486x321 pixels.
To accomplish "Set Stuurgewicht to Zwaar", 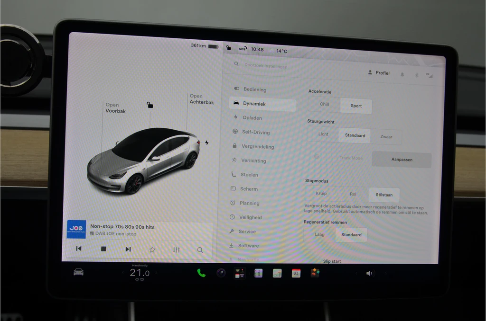I will click(x=386, y=137).
